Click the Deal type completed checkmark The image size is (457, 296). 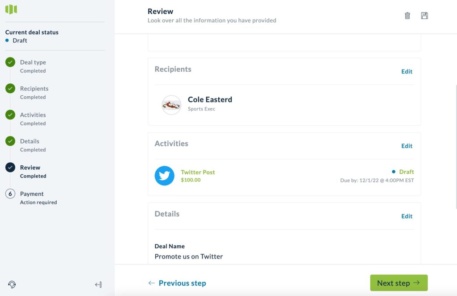pos(10,62)
